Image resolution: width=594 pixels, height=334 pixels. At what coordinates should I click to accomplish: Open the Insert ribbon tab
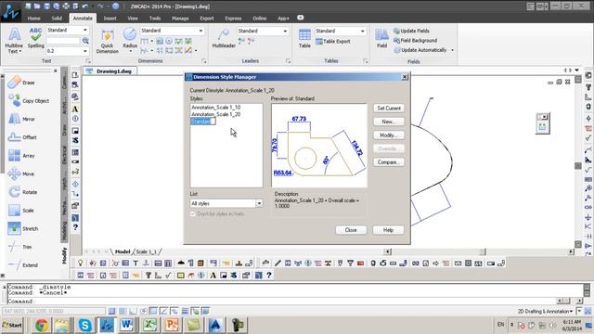point(110,19)
